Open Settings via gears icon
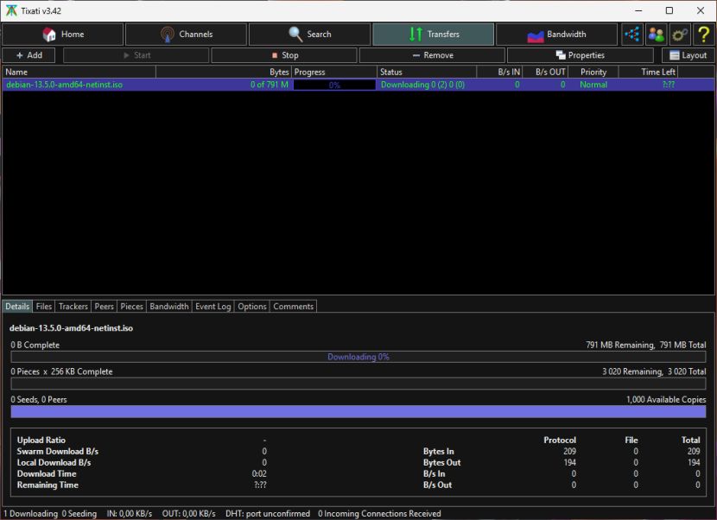Viewport: 717px width, 520px height. pyautogui.click(x=680, y=35)
